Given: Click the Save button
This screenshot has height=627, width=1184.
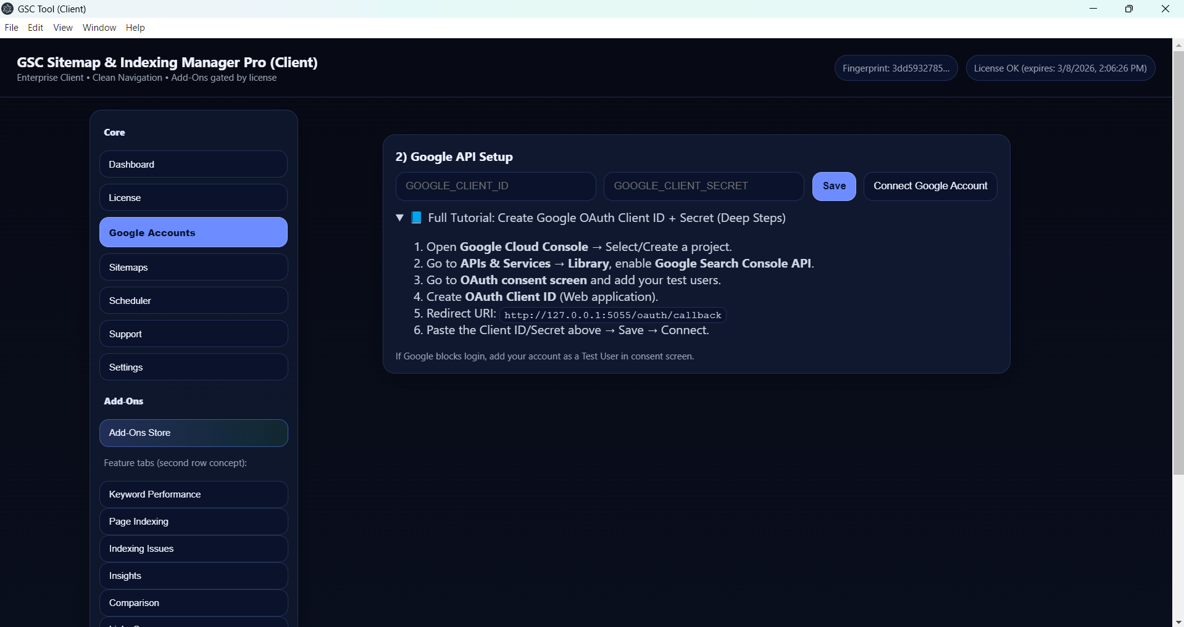Looking at the screenshot, I should tap(833, 186).
